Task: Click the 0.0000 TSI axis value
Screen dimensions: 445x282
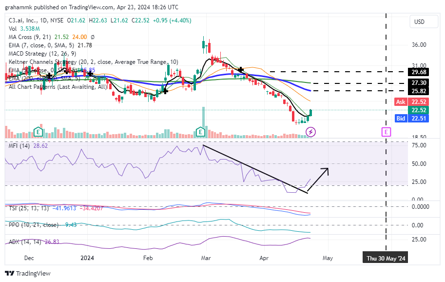Action: click(x=420, y=207)
